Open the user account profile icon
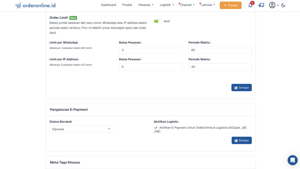This screenshot has width=300, height=169. point(272,5)
